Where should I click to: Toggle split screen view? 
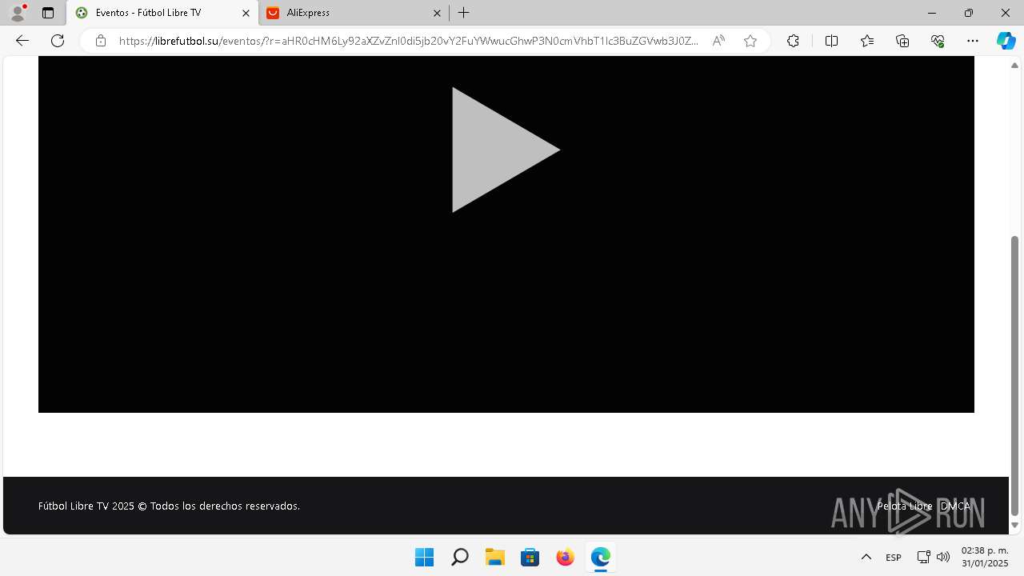point(831,41)
